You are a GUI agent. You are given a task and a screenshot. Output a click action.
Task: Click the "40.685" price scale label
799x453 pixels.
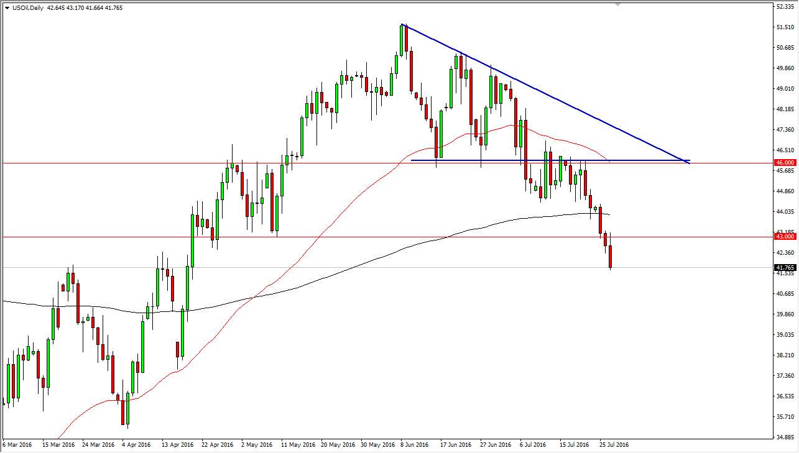pos(784,294)
